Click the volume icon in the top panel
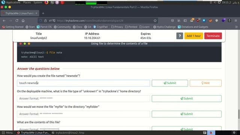 tap(215, 3)
